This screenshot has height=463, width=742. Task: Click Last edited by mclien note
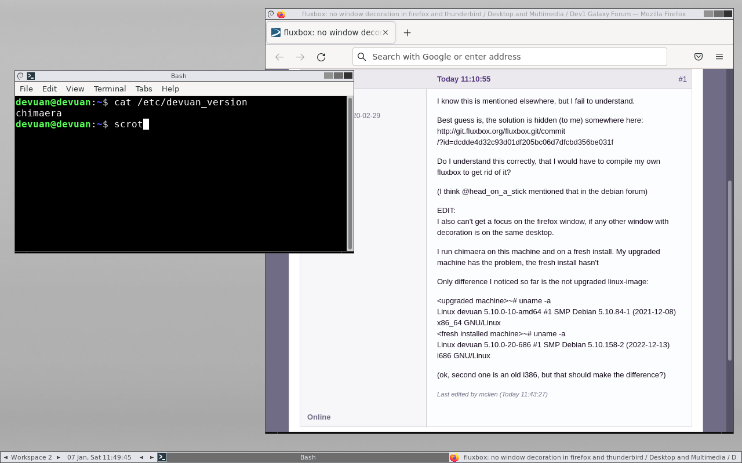click(x=492, y=394)
